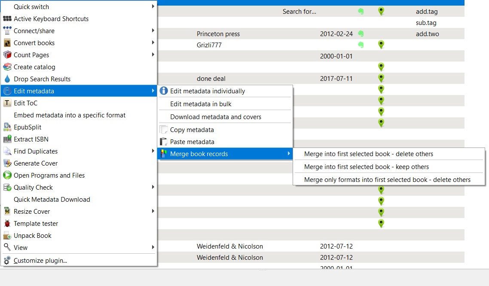This screenshot has height=286, width=489.
Task: Click the Paste metadata clipboard icon
Action: tap(163, 142)
